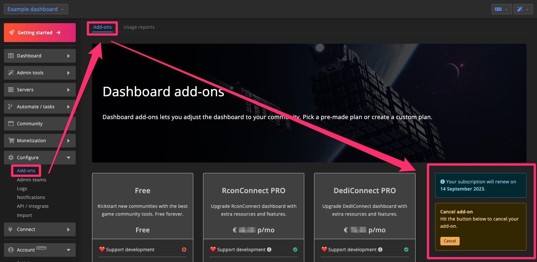Screen dimensions: 537x262
Task: Expand Connect submenu arrow
Action: point(68,229)
